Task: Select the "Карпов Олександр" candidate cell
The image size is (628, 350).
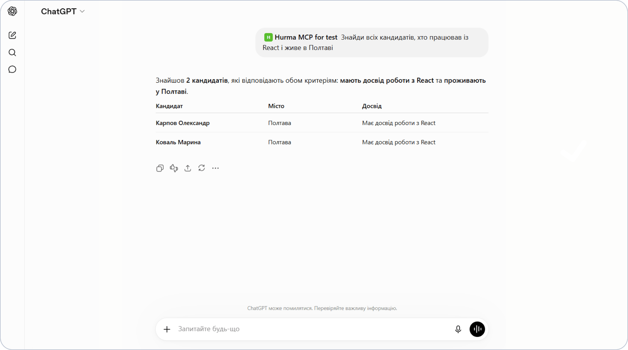Action: (183, 123)
